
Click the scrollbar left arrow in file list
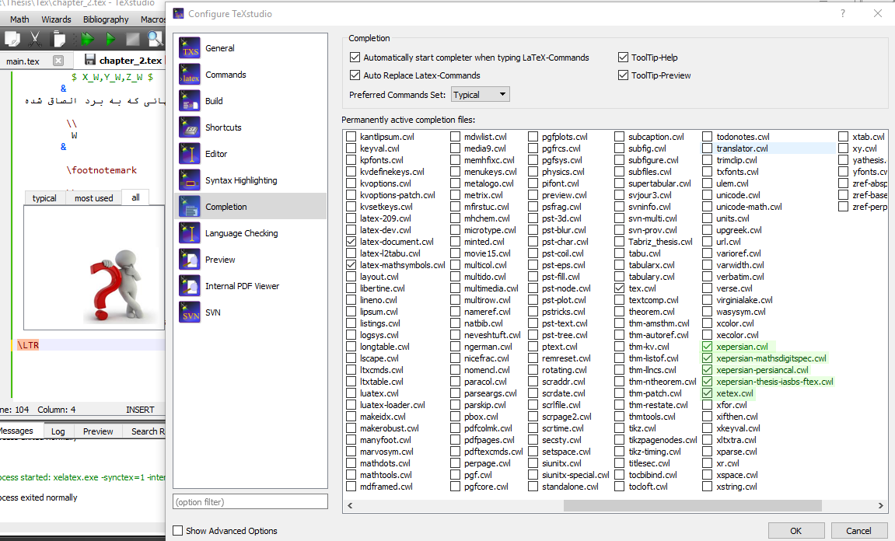point(350,505)
